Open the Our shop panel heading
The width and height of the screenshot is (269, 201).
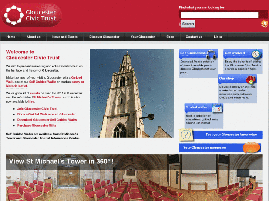[226, 78]
